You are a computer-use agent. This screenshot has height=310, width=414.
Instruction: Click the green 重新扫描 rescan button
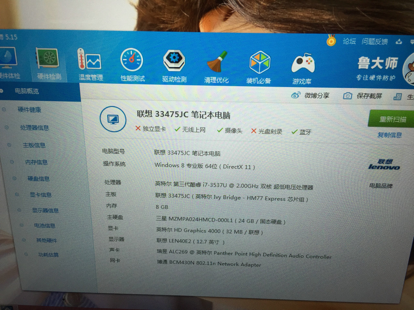coord(391,119)
